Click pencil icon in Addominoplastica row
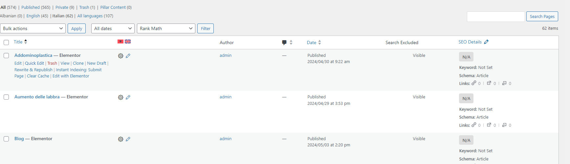The height and width of the screenshot is (164, 570). (x=128, y=56)
